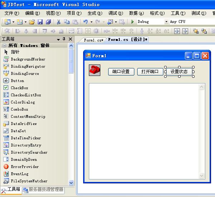Save the current file with the floppy icon

click(40, 22)
